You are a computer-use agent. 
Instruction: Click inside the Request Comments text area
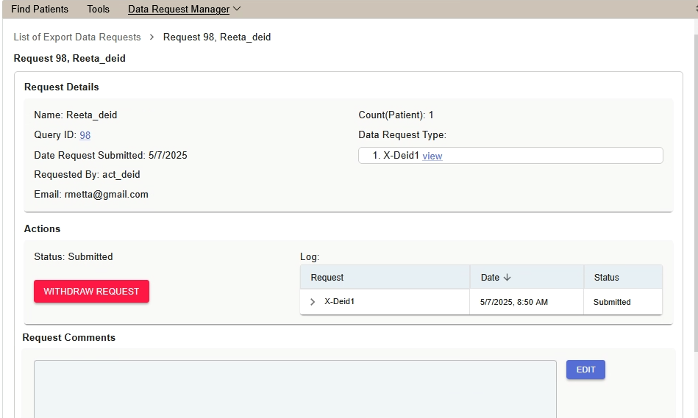[295, 389]
